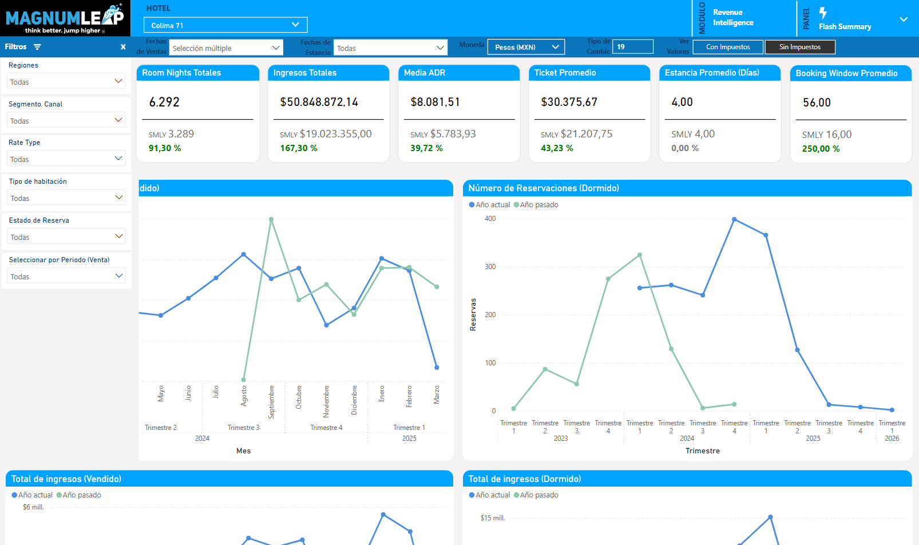Click the Media ADR value $8.081,51
Viewport: 919px width, 545px height.
click(x=435, y=102)
